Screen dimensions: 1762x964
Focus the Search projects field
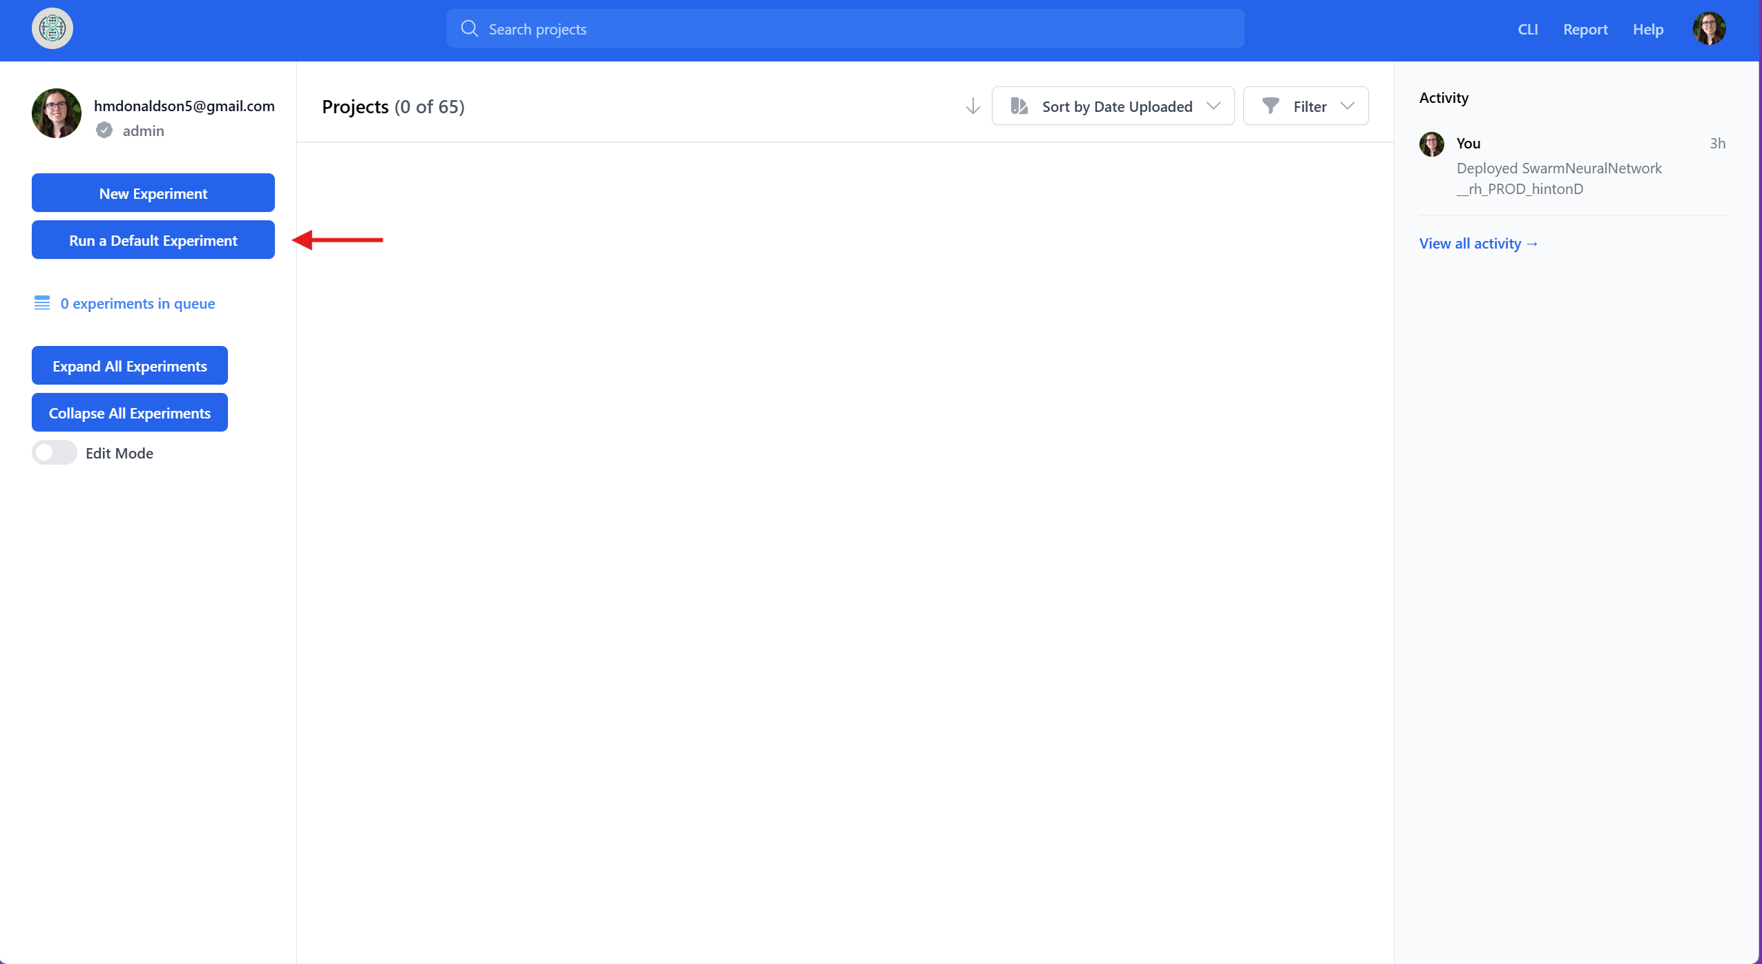845,28
